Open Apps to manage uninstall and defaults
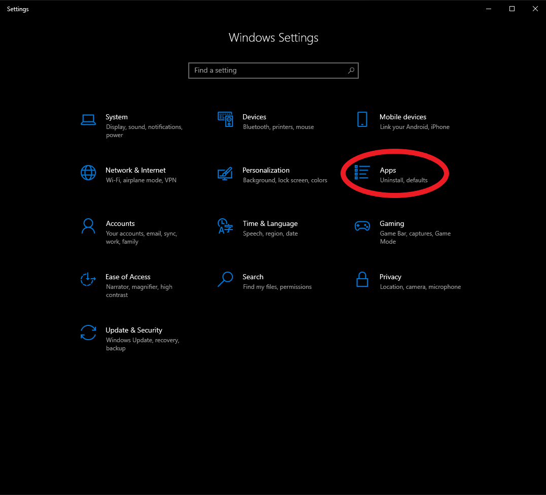546x495 pixels. (388, 170)
